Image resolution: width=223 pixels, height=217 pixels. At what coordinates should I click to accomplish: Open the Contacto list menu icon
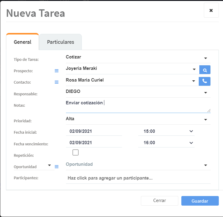click(57, 82)
